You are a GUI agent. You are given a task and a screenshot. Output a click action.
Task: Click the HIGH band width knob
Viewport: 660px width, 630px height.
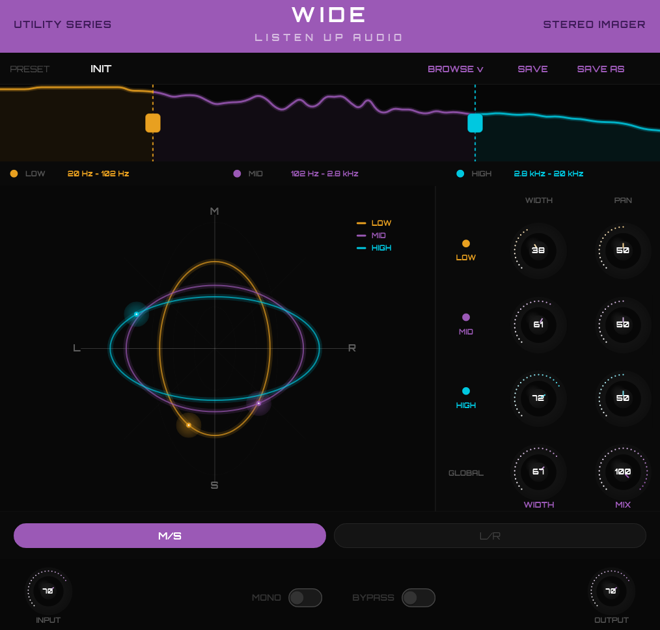538,398
